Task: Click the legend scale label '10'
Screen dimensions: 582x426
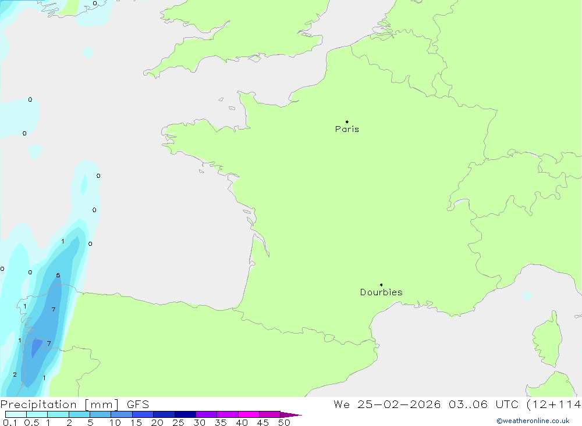Action: (x=115, y=423)
